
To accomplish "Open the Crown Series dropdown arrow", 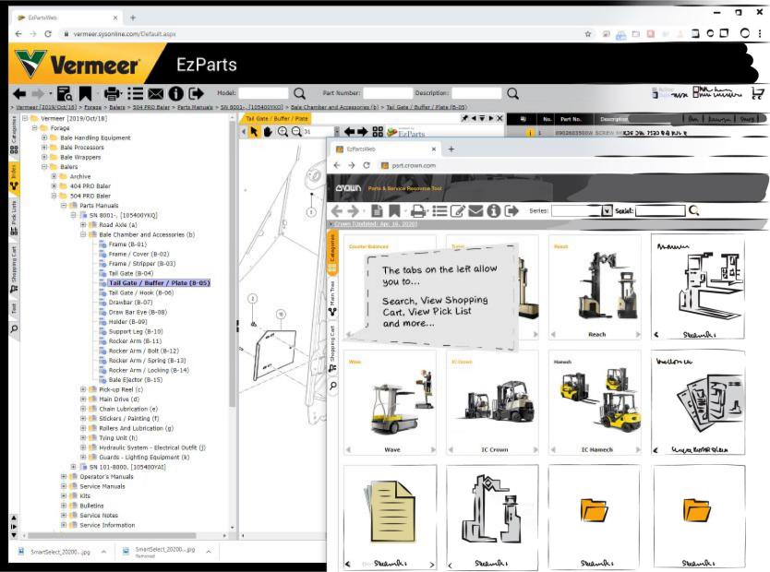I will coord(607,210).
